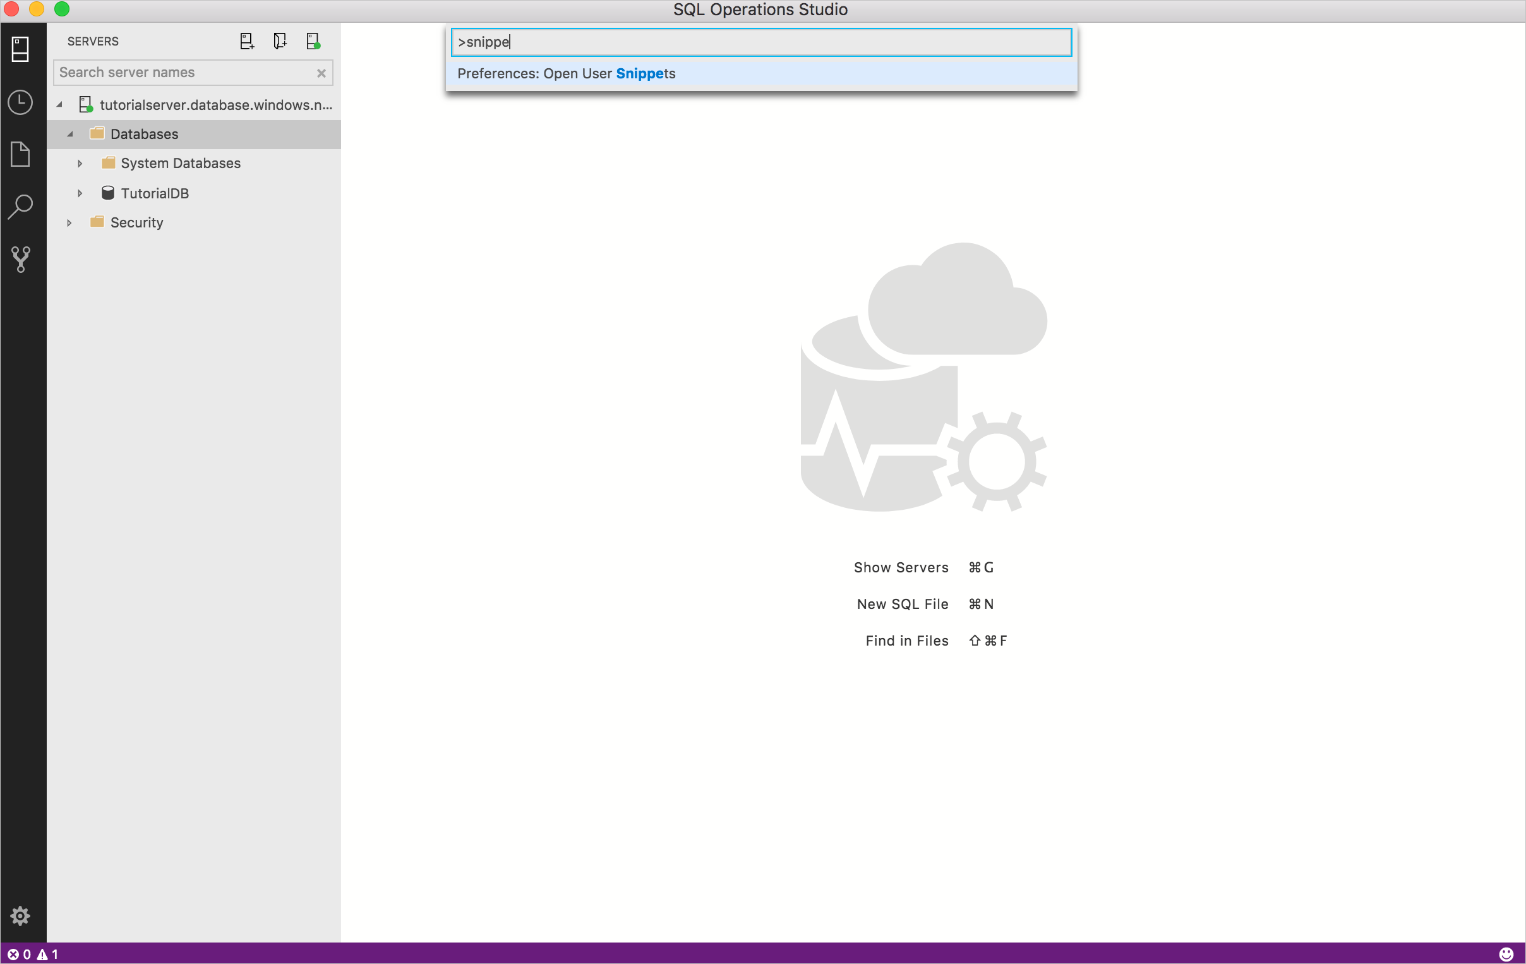
Task: Select the Security folder tree item
Action: tap(136, 222)
